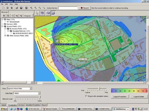Click the Open folder toolbar icon
The image size is (149, 111).
(x=17, y=8)
